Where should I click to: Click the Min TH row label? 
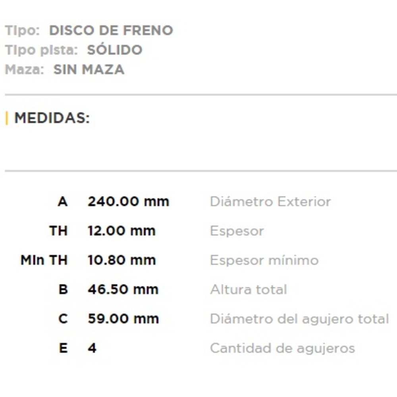click(x=44, y=260)
